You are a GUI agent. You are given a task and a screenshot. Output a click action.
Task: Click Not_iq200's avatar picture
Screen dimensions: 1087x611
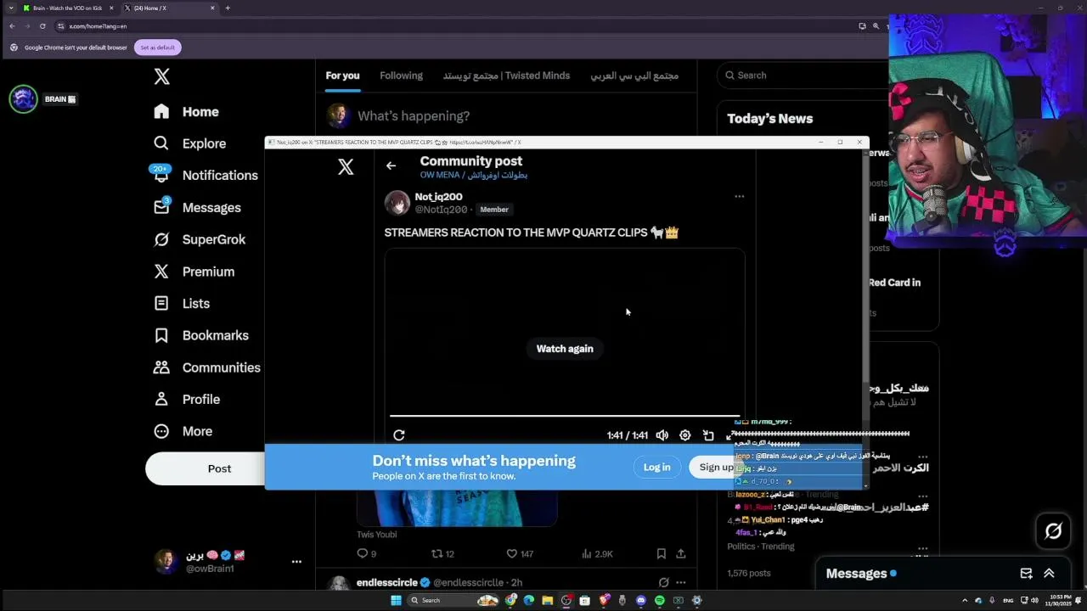(397, 203)
